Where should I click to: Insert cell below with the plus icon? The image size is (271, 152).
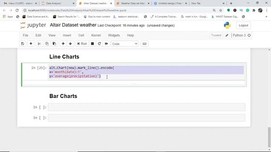pyautogui.click(x=31, y=44)
